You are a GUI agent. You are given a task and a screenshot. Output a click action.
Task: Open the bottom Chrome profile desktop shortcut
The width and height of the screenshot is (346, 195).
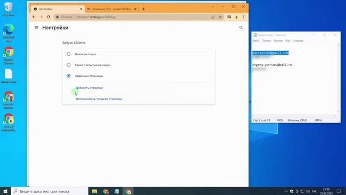pyautogui.click(x=9, y=122)
